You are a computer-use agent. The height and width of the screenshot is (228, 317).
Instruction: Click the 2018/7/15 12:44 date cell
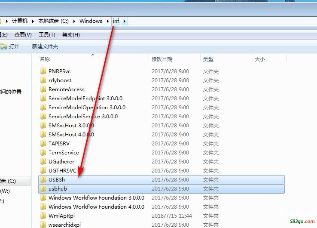pos(172,216)
